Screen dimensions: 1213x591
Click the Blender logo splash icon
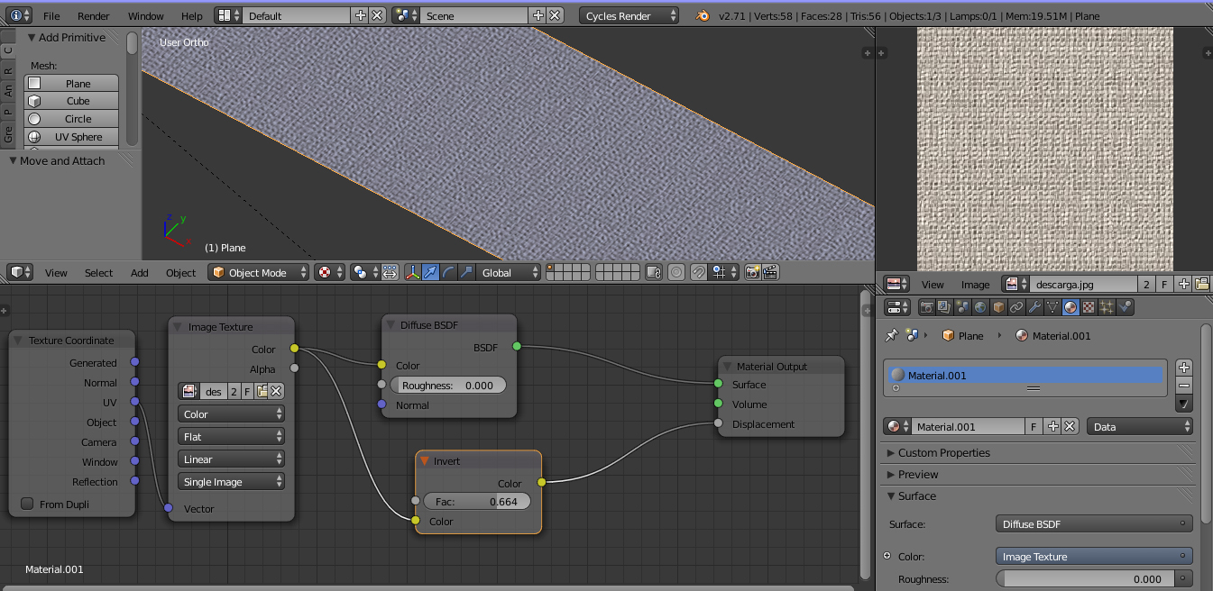pos(703,16)
